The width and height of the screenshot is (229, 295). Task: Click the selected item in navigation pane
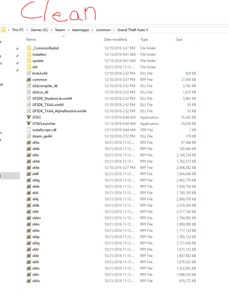pos(10,176)
